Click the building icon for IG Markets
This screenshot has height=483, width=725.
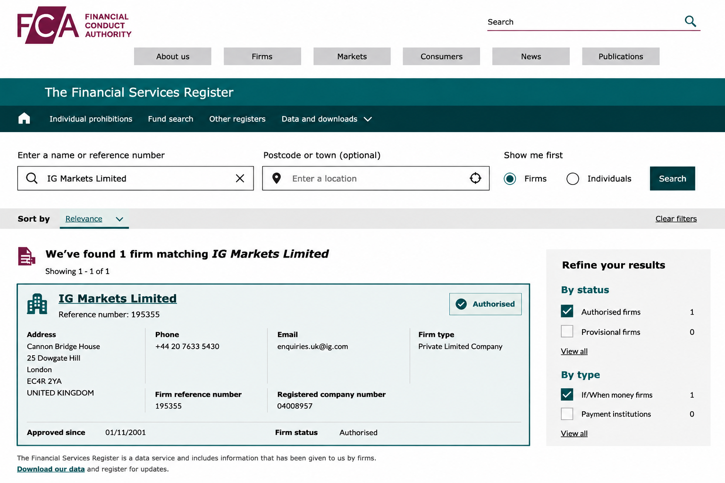click(37, 304)
